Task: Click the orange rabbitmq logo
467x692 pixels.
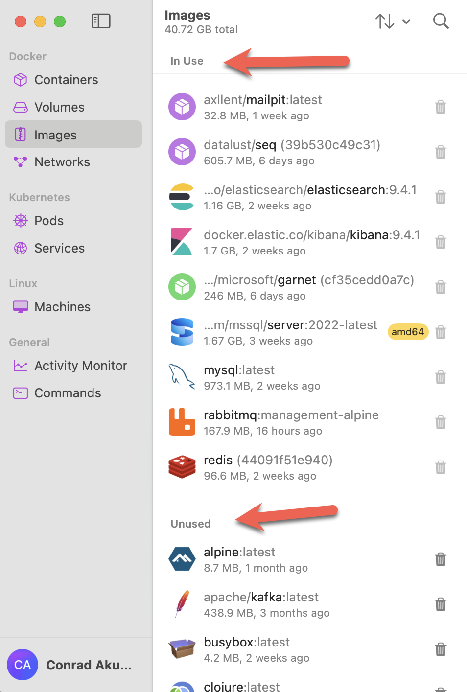Action: click(x=182, y=422)
